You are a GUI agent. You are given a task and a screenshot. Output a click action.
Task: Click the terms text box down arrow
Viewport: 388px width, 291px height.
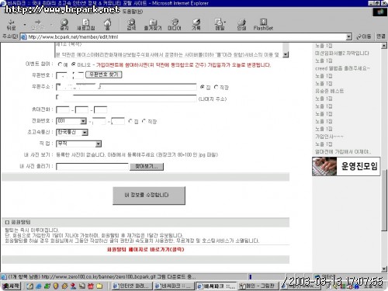tap(286, 54)
